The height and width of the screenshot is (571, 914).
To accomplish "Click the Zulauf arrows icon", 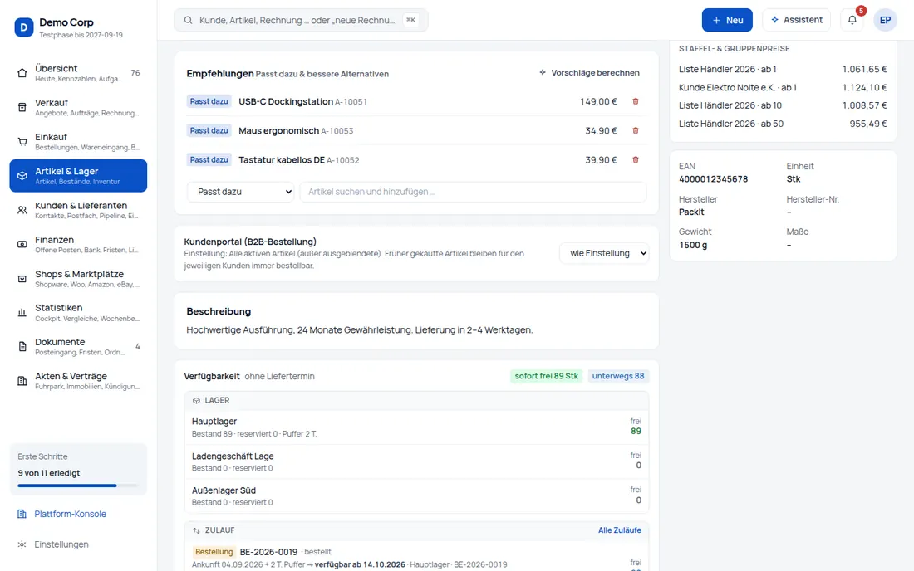I will (196, 530).
